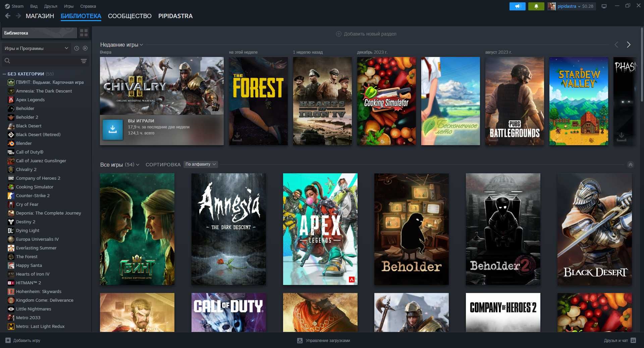
Task: Open download manager icon
Action: (x=300, y=340)
